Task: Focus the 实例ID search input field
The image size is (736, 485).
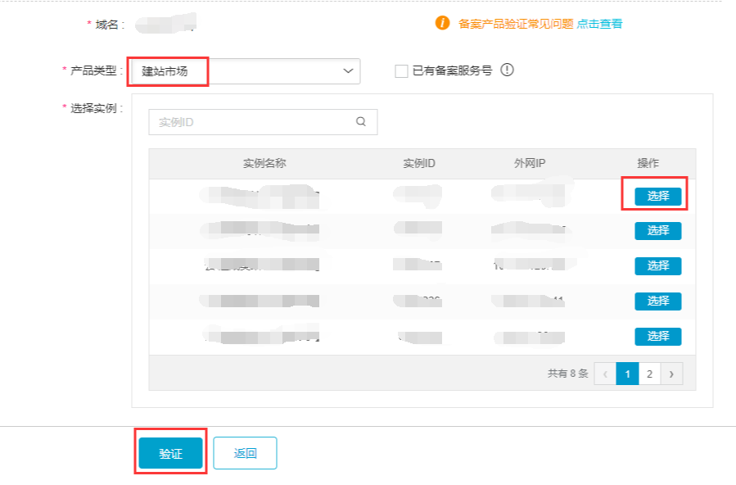Action: point(250,122)
